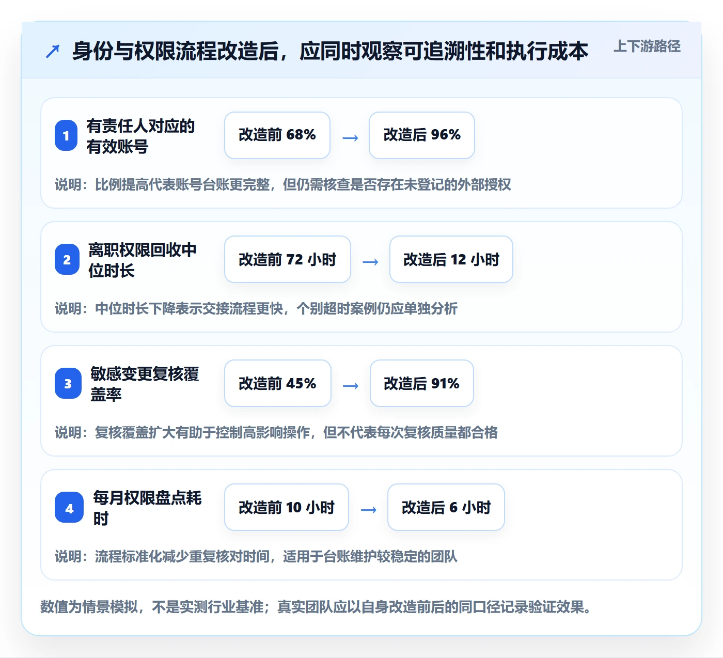Click the blue number 3 badge
This screenshot has width=723, height=658.
coord(68,383)
